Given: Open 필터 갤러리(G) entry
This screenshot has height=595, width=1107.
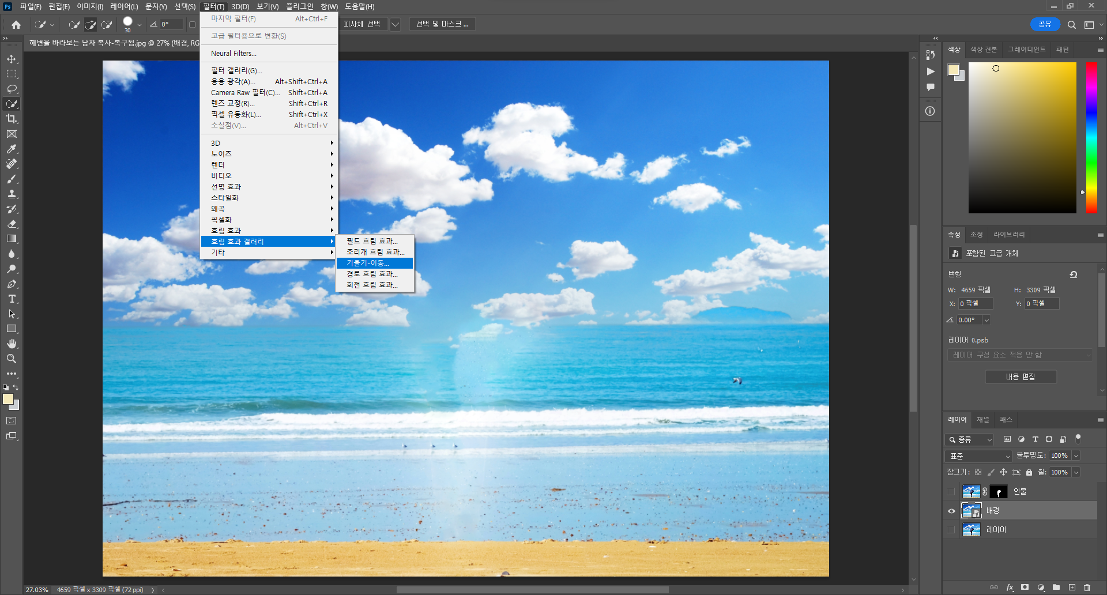Looking at the screenshot, I should pyautogui.click(x=269, y=70).
